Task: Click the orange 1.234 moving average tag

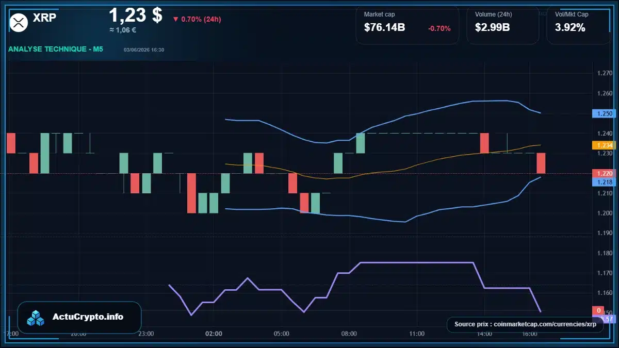Action: click(604, 145)
